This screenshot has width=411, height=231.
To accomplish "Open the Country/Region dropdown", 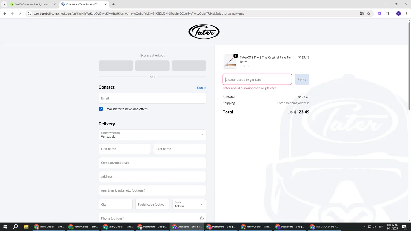I will pos(152,135).
